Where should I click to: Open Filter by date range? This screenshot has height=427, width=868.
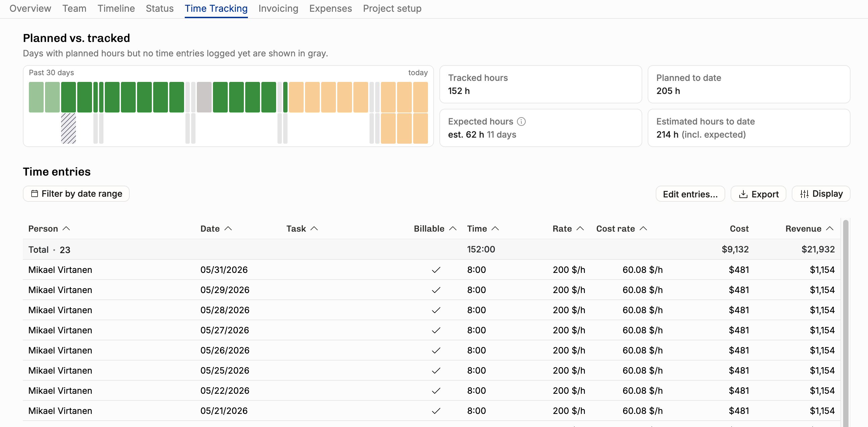click(76, 194)
